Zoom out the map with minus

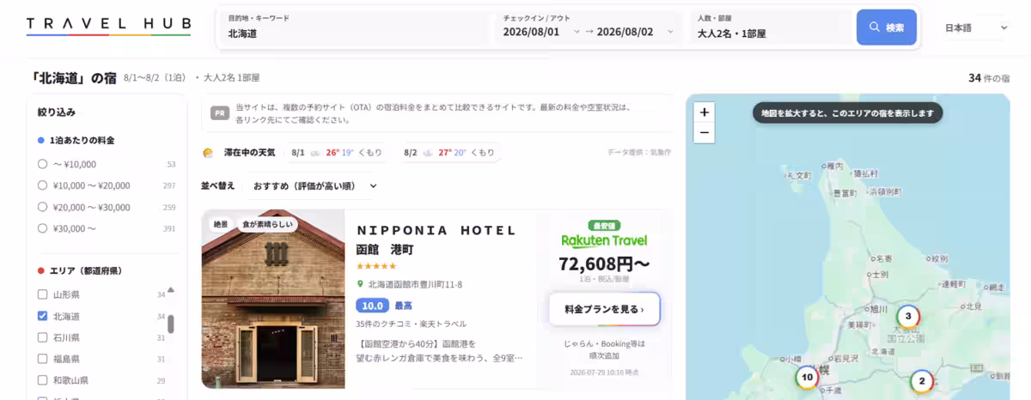pos(705,132)
